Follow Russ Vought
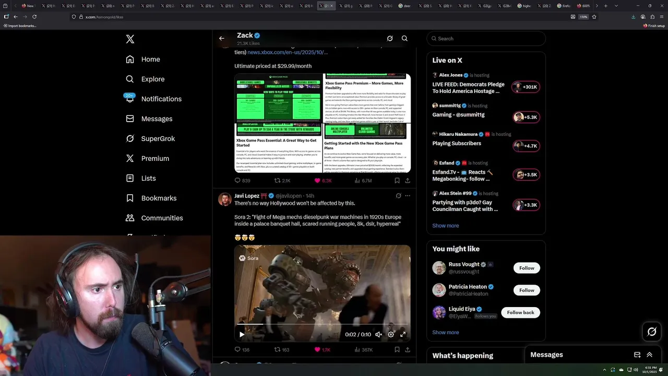This screenshot has height=376, width=668. point(527,268)
